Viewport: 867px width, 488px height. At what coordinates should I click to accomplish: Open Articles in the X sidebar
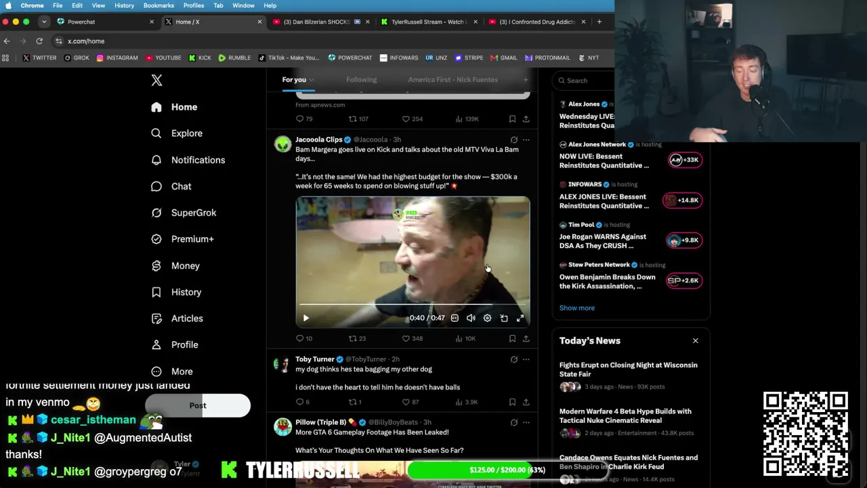177,319
